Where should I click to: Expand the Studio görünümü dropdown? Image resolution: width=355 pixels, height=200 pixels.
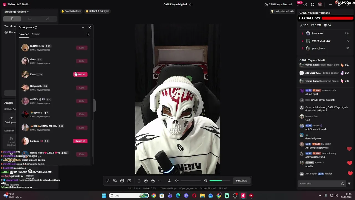[x=17, y=12]
